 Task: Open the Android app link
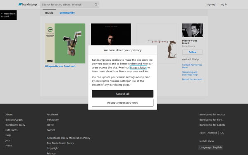(x=212, y=133)
